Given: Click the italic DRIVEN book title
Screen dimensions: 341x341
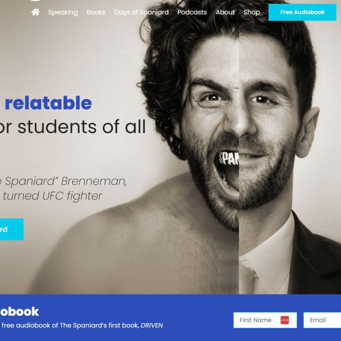Looking at the screenshot, I should click(x=152, y=325).
